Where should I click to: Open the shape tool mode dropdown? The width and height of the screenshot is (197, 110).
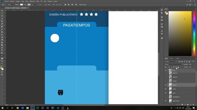click(10, 5)
